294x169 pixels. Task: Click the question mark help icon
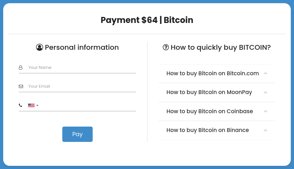point(166,48)
